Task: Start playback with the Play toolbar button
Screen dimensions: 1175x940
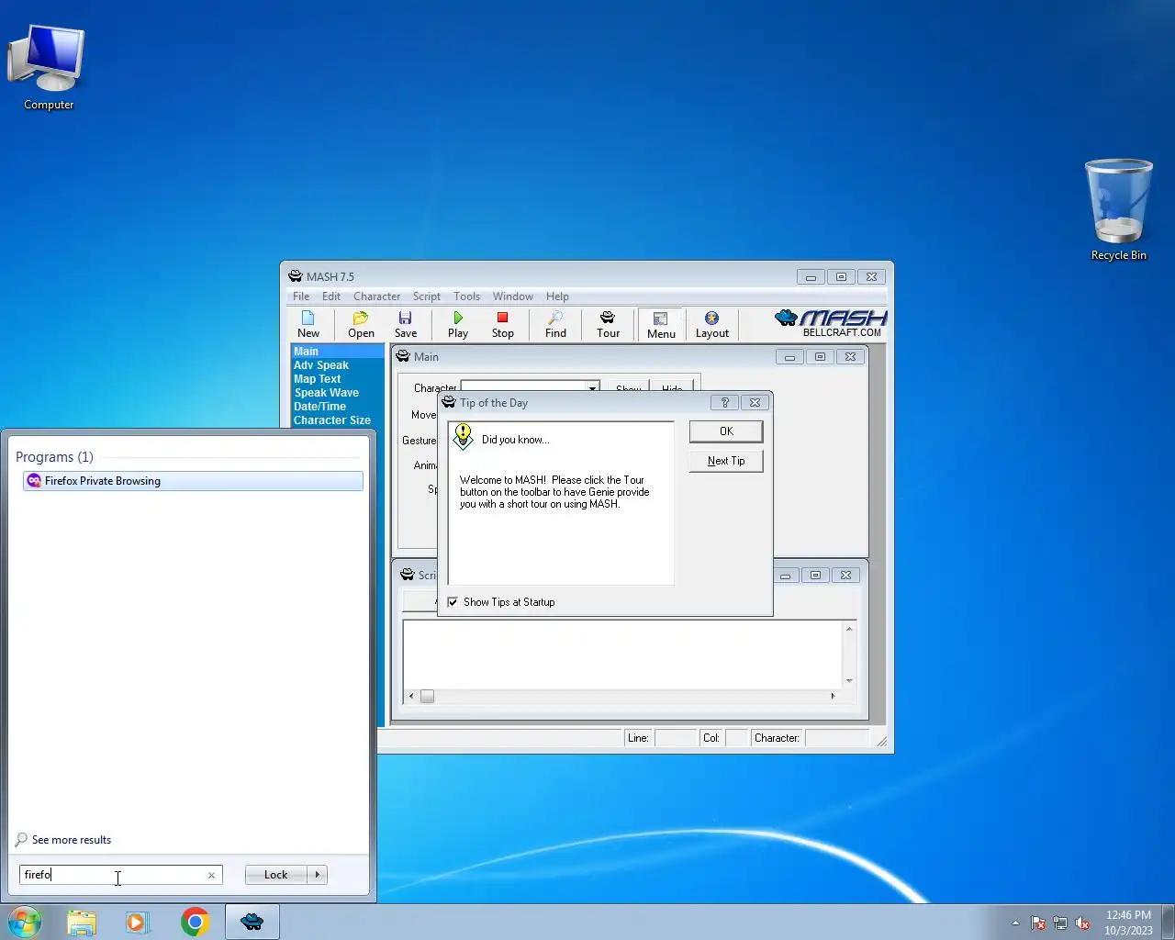Action: coord(458,324)
